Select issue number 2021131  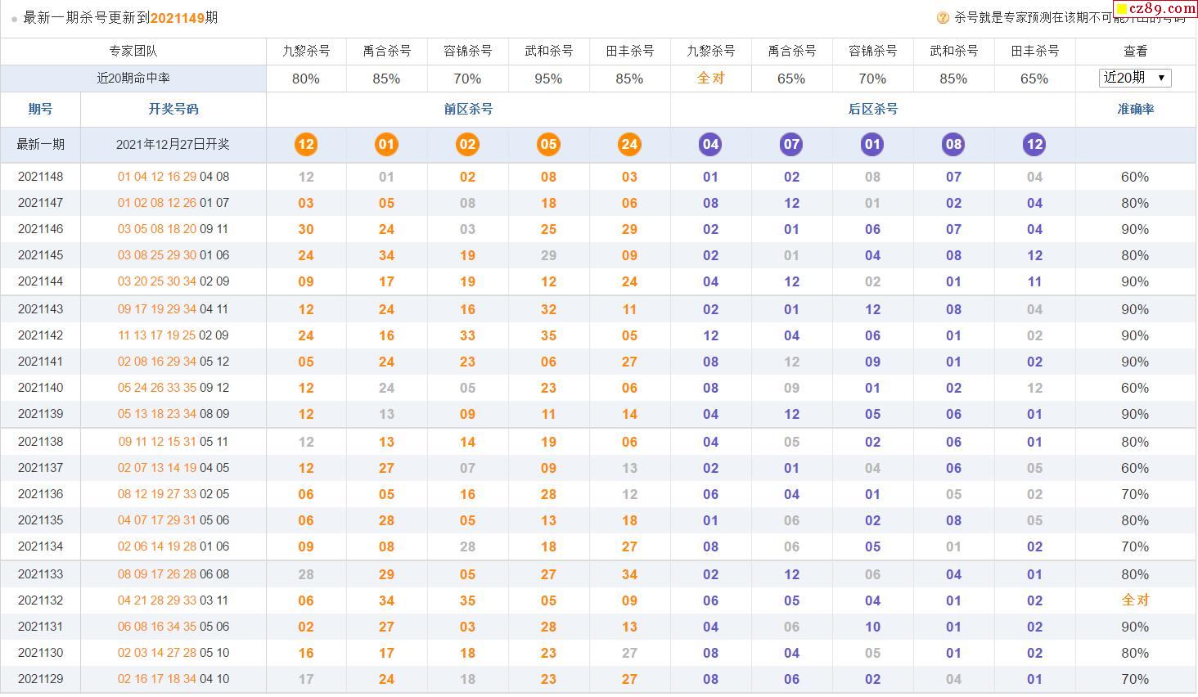[x=40, y=627]
